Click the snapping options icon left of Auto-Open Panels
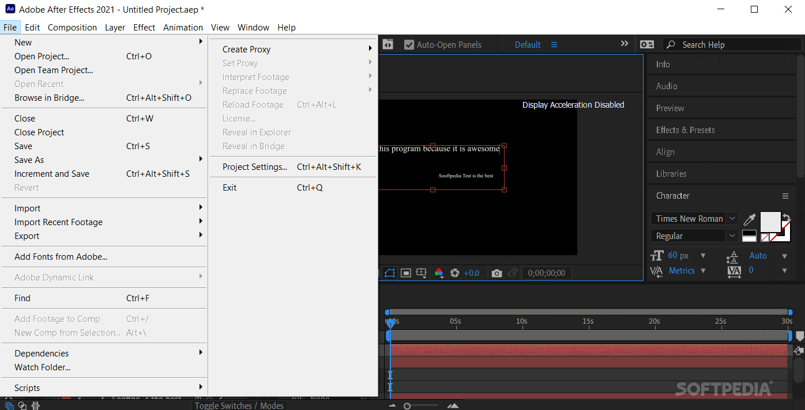805x410 pixels. [388, 44]
